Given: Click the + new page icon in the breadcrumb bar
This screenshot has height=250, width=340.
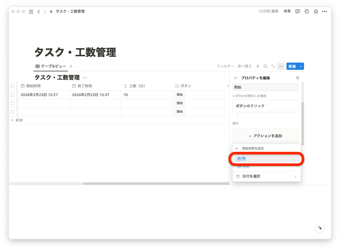Looking at the screenshot, I should (x=51, y=11).
